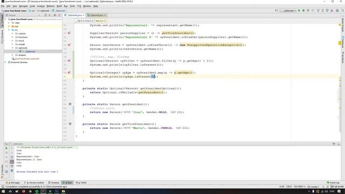Click the VCS Commit Changes icon in the toolbar
345x194 pixels.
point(323,11)
